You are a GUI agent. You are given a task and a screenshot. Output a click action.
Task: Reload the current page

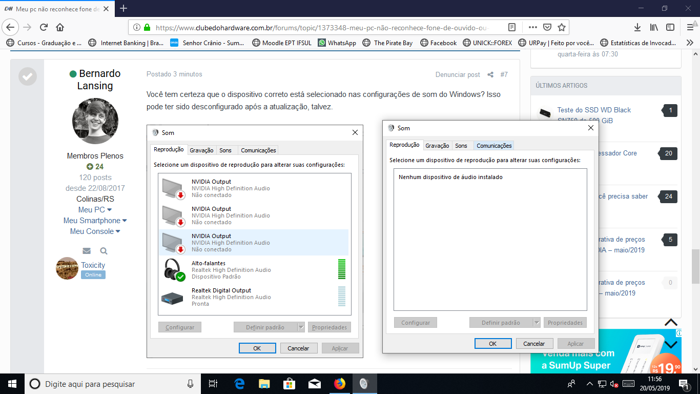pyautogui.click(x=44, y=27)
